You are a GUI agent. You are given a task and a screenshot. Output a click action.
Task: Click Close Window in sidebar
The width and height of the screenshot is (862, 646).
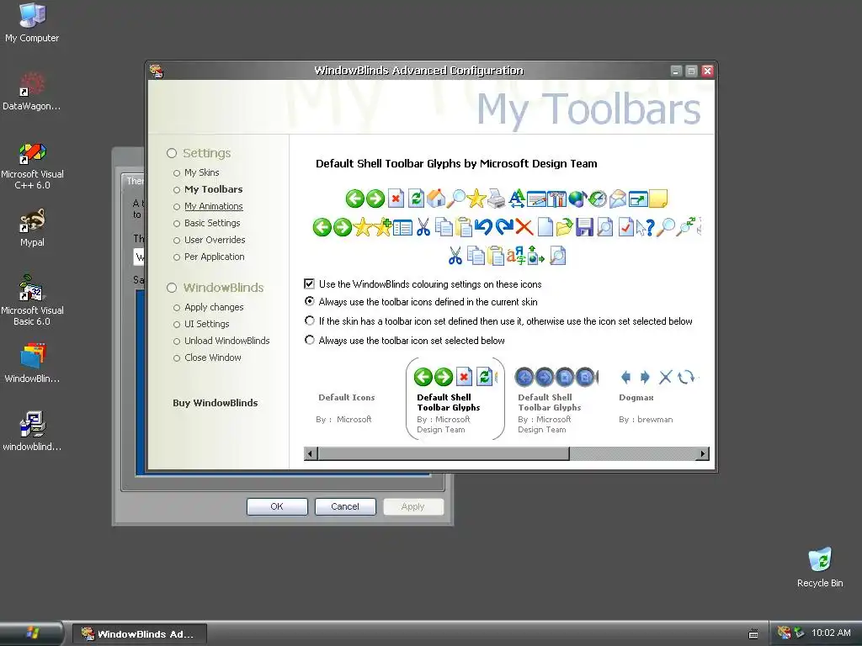pos(213,357)
